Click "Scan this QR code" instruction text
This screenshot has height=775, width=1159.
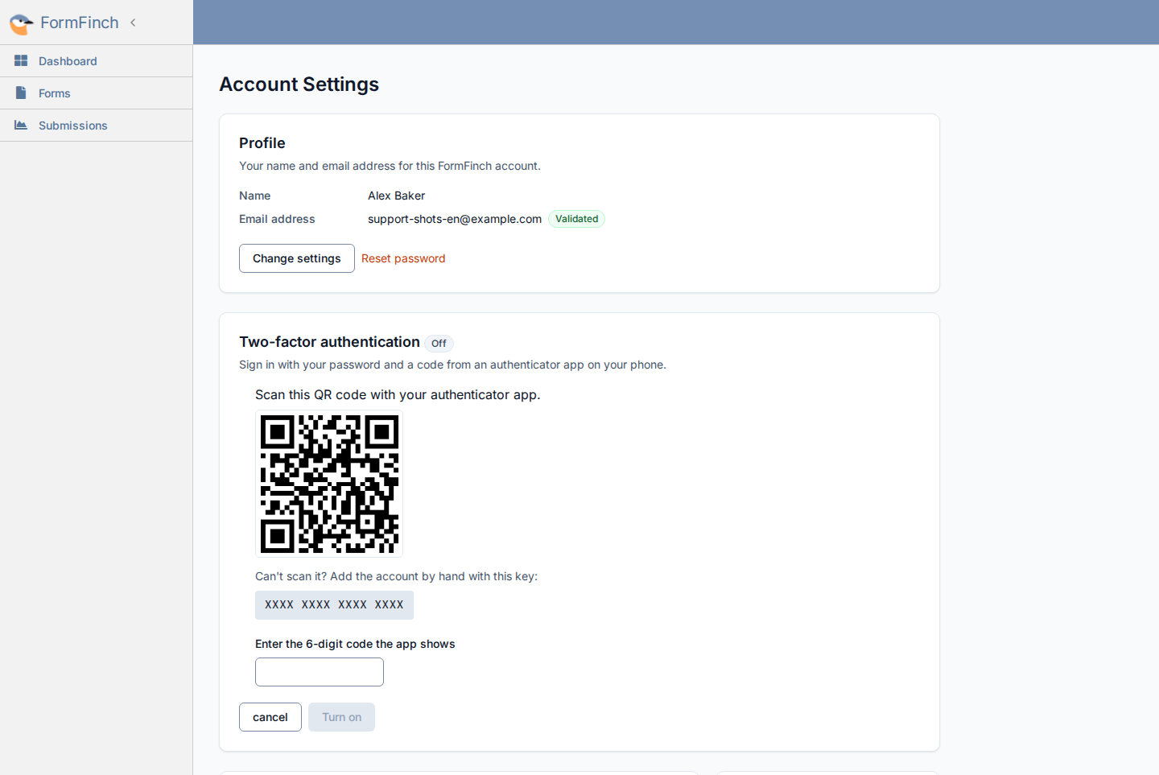point(398,394)
